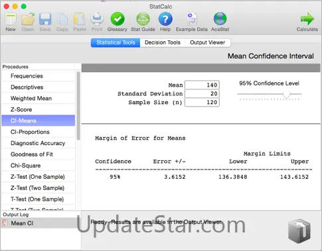Select the Frequencies procedure
The height and width of the screenshot is (251, 322).
39,76
